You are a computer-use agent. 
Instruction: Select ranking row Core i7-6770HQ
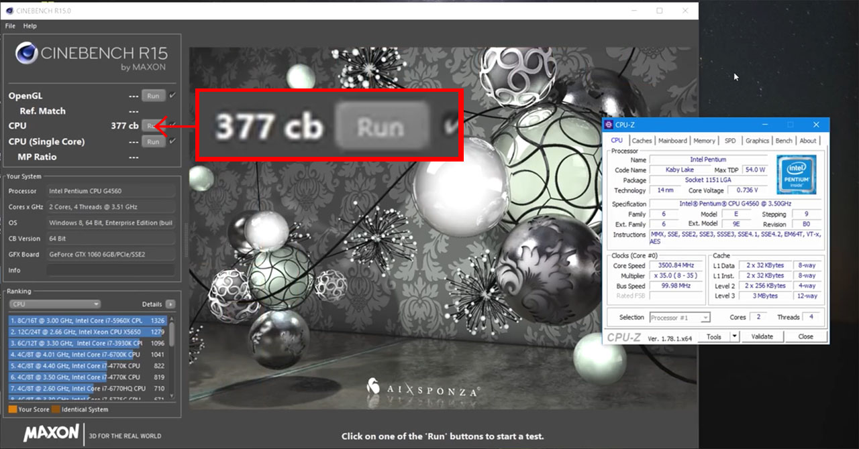pyautogui.click(x=87, y=389)
